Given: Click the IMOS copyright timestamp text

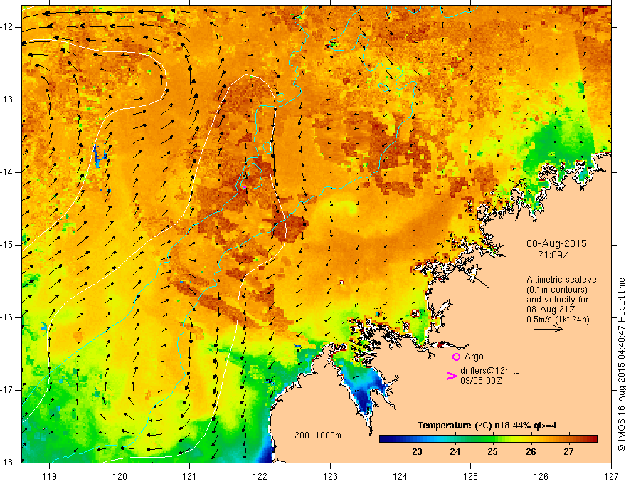Looking at the screenshot, I should [621, 364].
